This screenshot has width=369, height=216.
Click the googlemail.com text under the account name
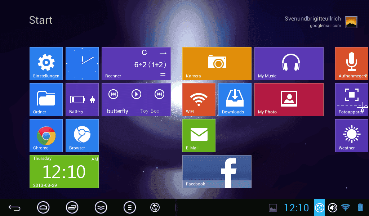click(x=325, y=26)
